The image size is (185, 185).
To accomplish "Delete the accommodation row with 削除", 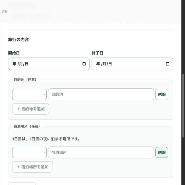I will [162, 152].
